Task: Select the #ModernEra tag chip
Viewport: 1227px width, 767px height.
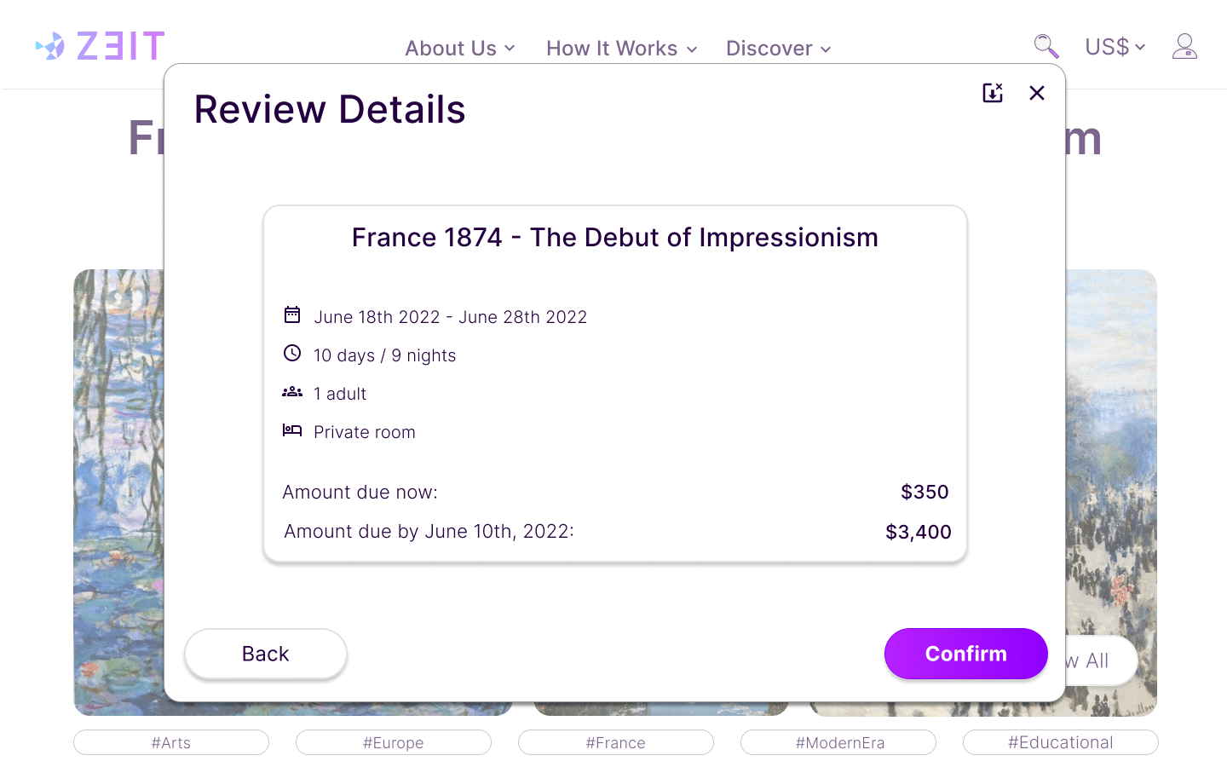Action: pos(838,742)
